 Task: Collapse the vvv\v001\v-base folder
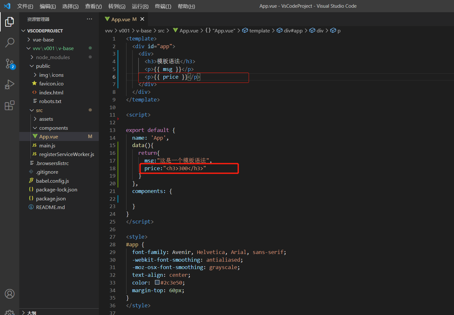click(29, 48)
